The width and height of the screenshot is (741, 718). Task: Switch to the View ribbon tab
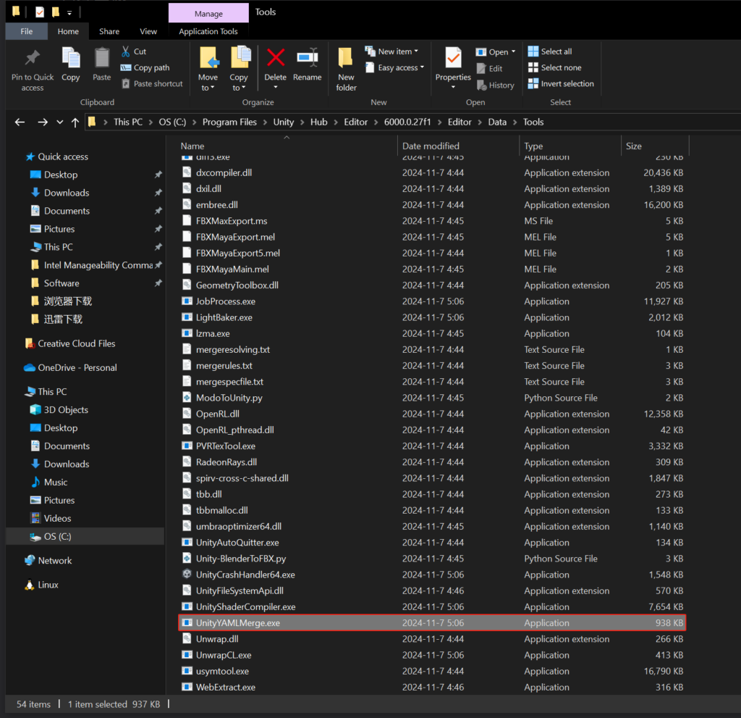point(148,31)
